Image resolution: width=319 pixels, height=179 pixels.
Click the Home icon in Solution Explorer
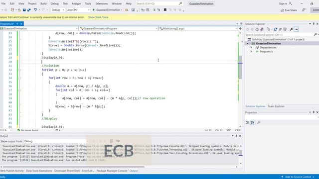point(257,29)
